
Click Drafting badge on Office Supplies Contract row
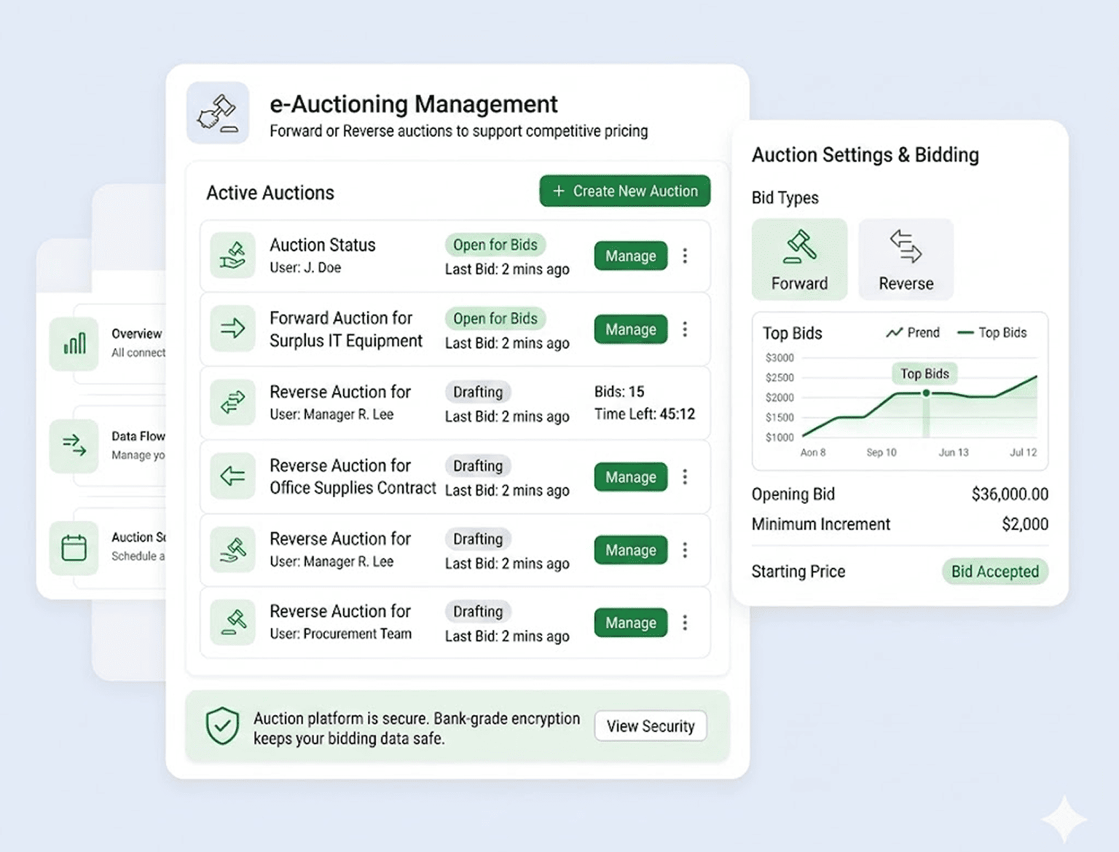pyautogui.click(x=478, y=465)
